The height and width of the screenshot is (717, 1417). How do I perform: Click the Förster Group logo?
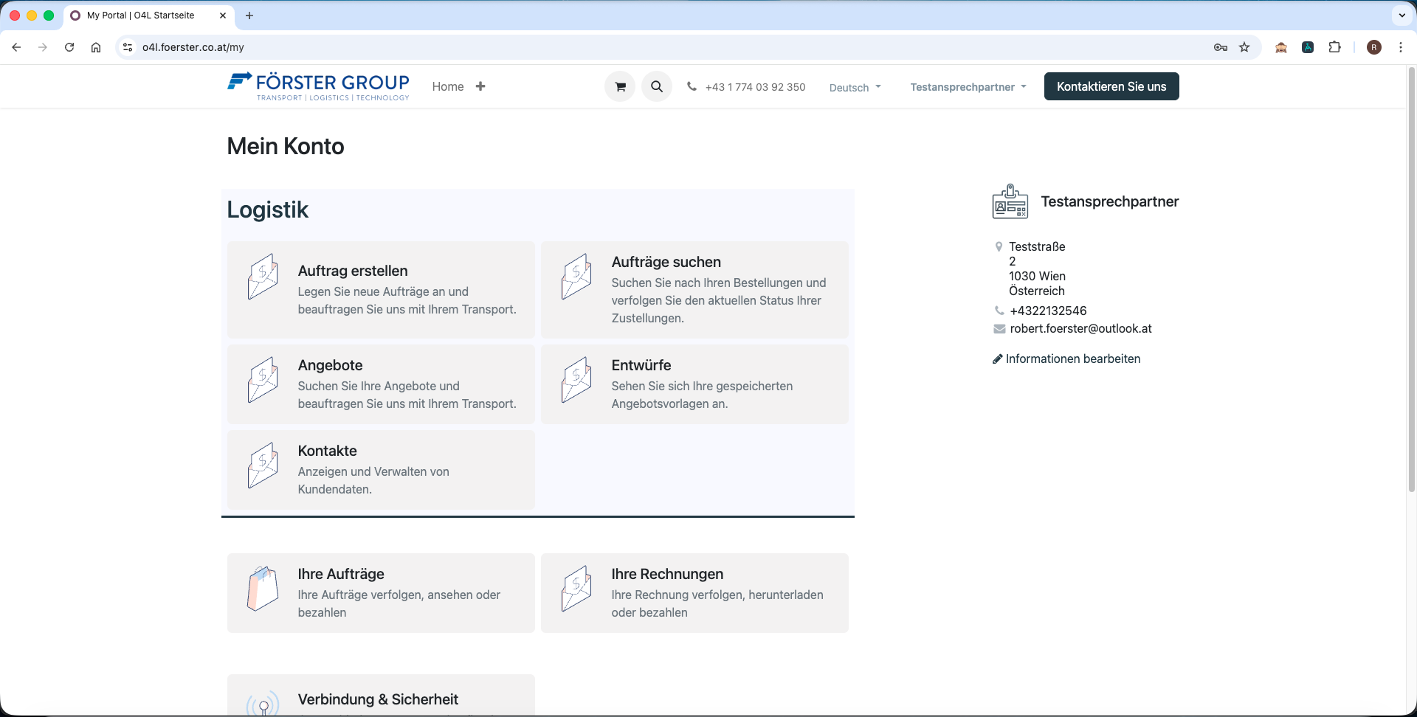coord(318,86)
